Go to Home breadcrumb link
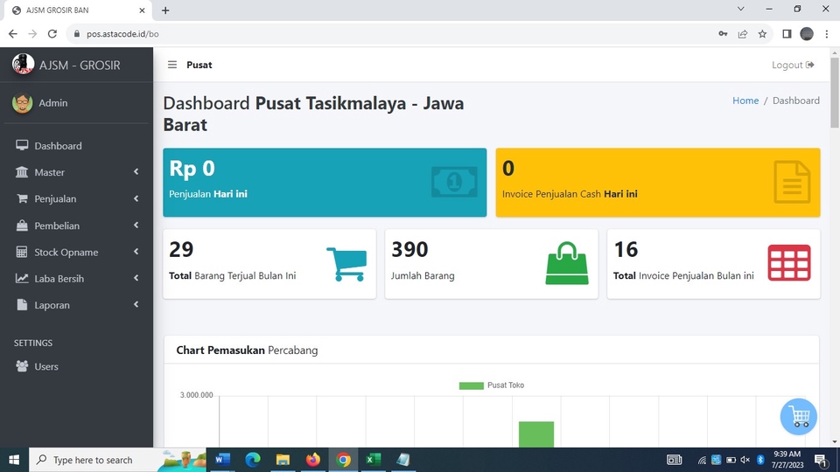This screenshot has height=472, width=840. pos(745,100)
